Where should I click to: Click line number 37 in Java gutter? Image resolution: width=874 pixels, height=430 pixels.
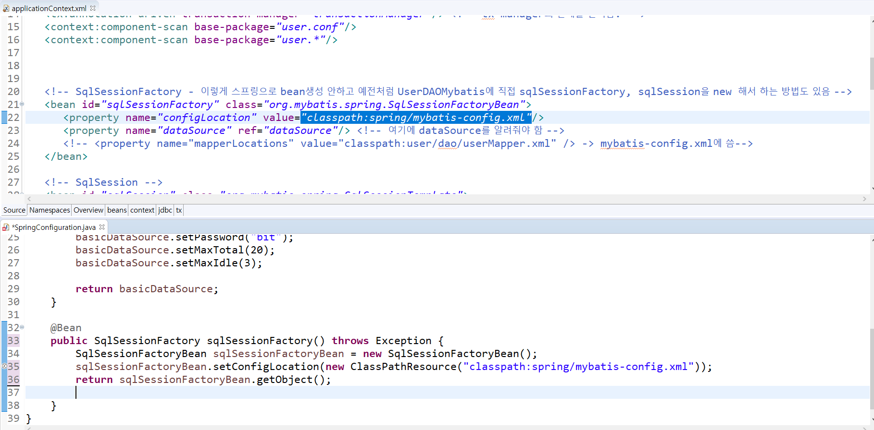13,393
